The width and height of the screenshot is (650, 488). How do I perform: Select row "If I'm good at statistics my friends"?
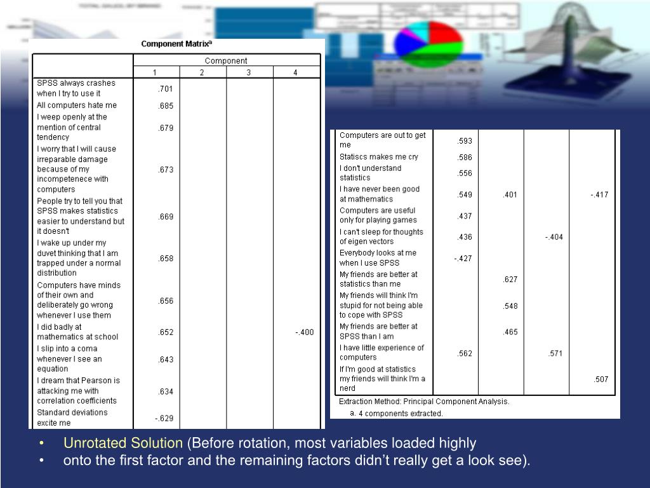click(x=382, y=379)
